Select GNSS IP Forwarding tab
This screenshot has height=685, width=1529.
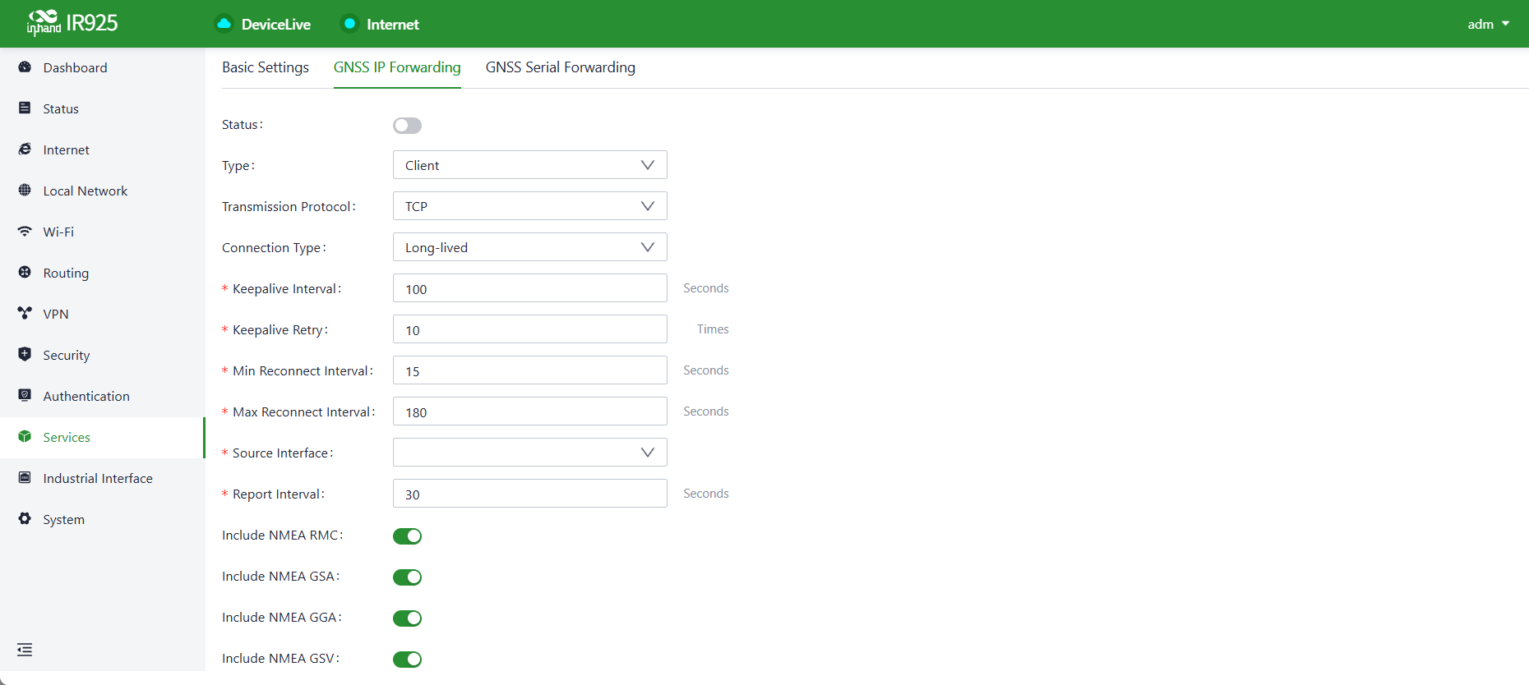click(397, 67)
